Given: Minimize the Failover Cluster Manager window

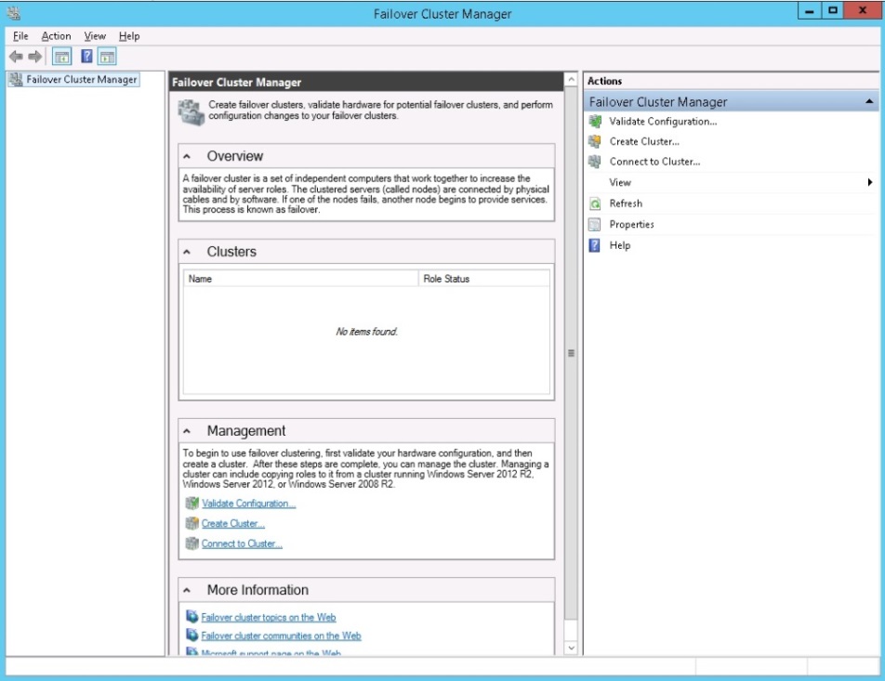Looking at the screenshot, I should [x=810, y=11].
